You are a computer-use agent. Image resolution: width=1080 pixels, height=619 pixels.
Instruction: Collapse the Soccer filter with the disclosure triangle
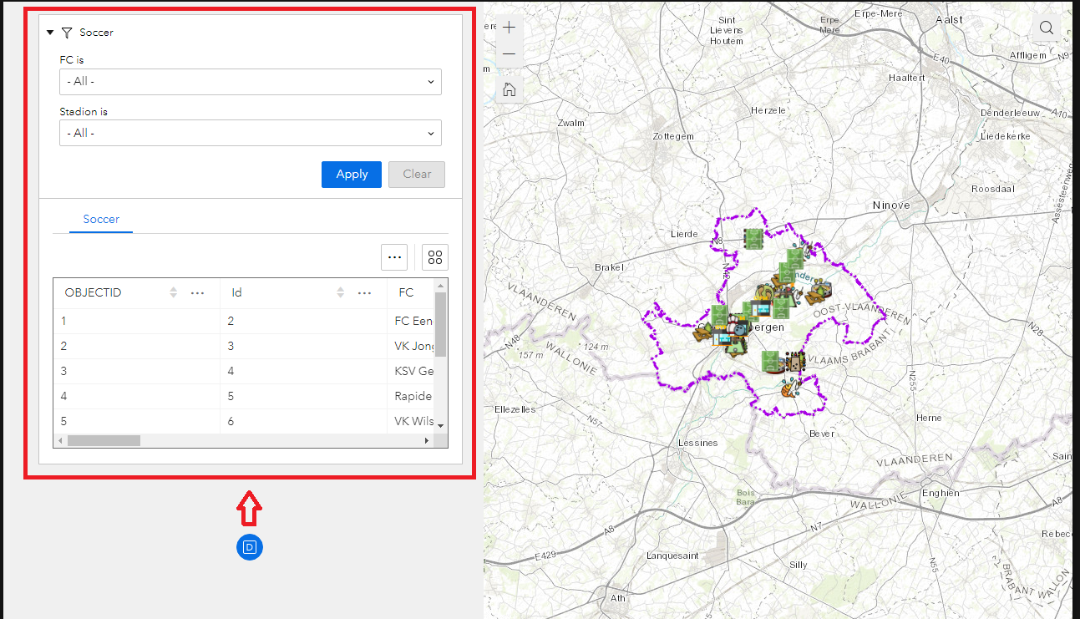click(x=50, y=32)
